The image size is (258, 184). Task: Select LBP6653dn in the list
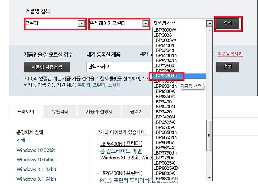[180, 137]
